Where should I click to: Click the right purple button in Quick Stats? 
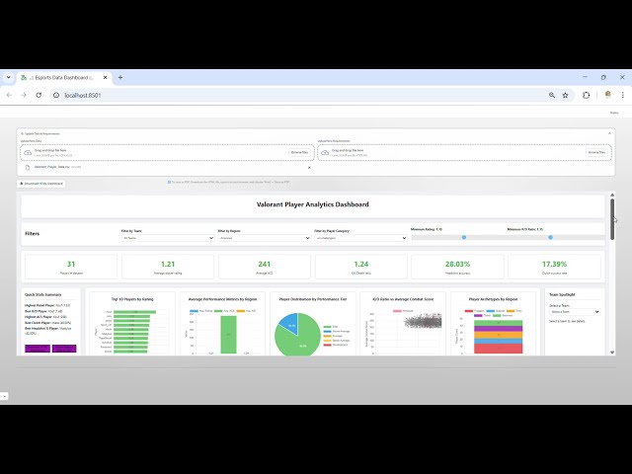coord(64,349)
